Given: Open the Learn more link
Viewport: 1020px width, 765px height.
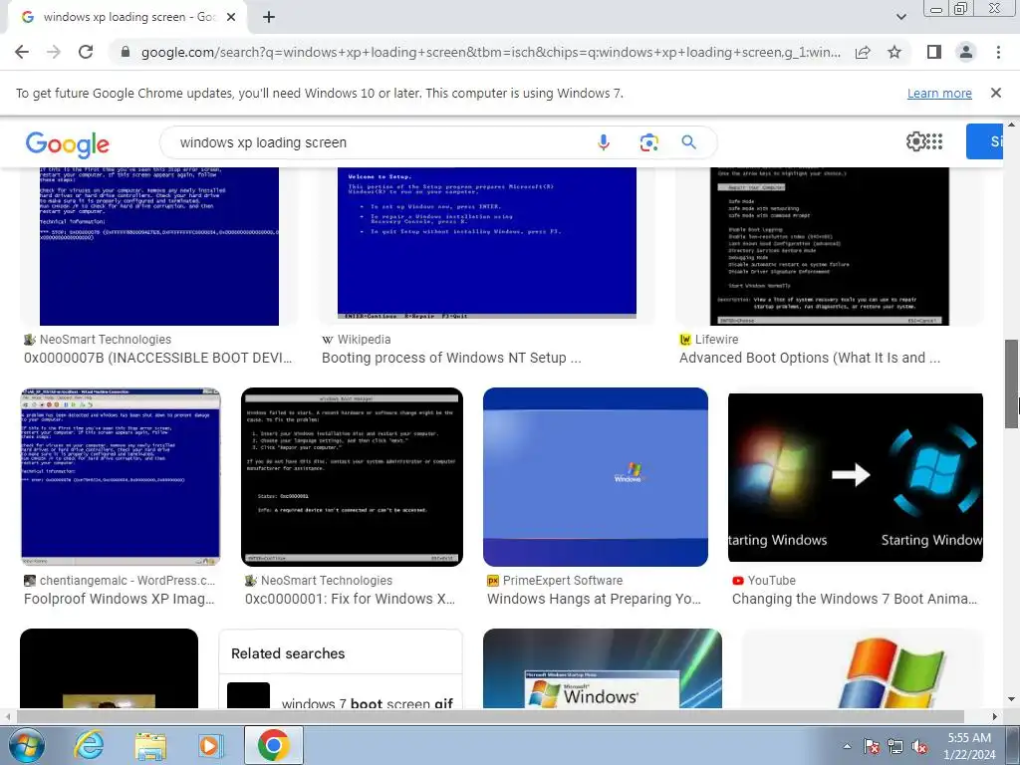Looking at the screenshot, I should click(939, 94).
